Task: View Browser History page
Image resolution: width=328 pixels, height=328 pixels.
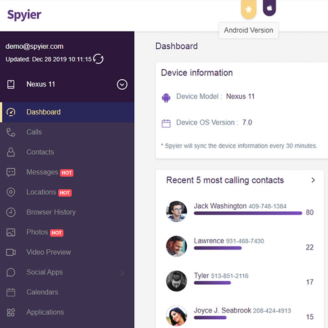Action: click(x=67, y=212)
